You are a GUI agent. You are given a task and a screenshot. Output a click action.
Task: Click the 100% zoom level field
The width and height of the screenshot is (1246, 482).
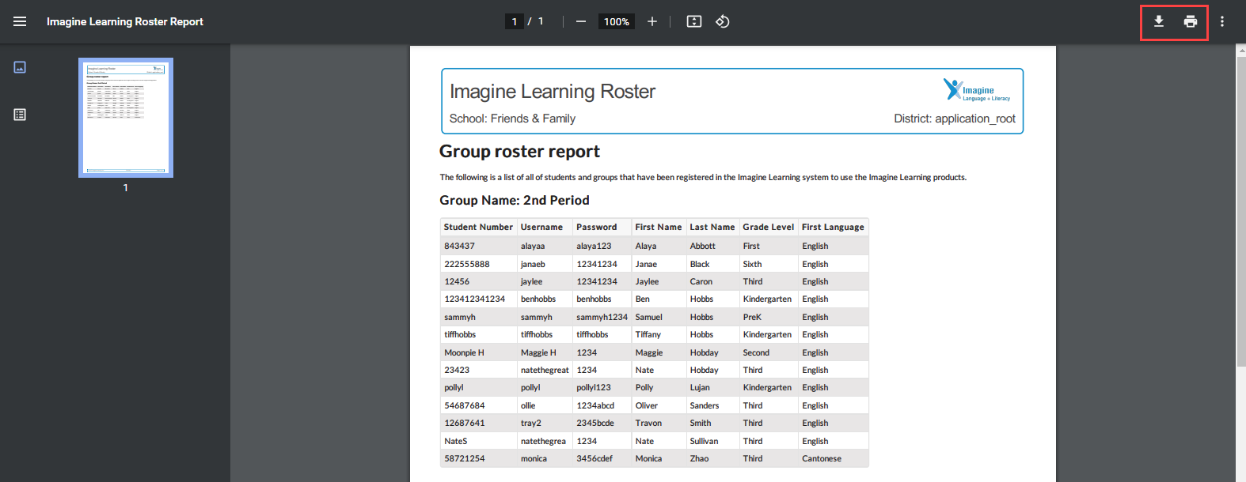tap(617, 21)
